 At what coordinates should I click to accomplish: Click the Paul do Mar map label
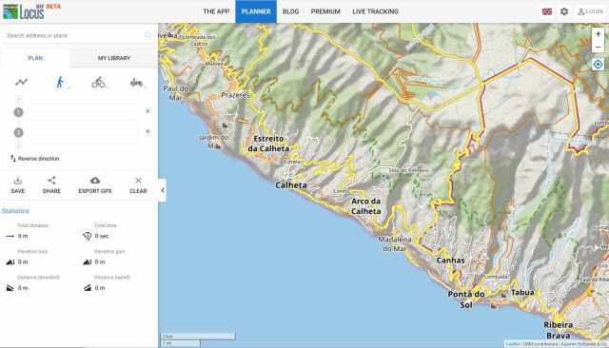click(x=175, y=93)
